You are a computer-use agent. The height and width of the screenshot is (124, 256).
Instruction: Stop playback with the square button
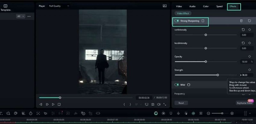click(x=59, y=104)
